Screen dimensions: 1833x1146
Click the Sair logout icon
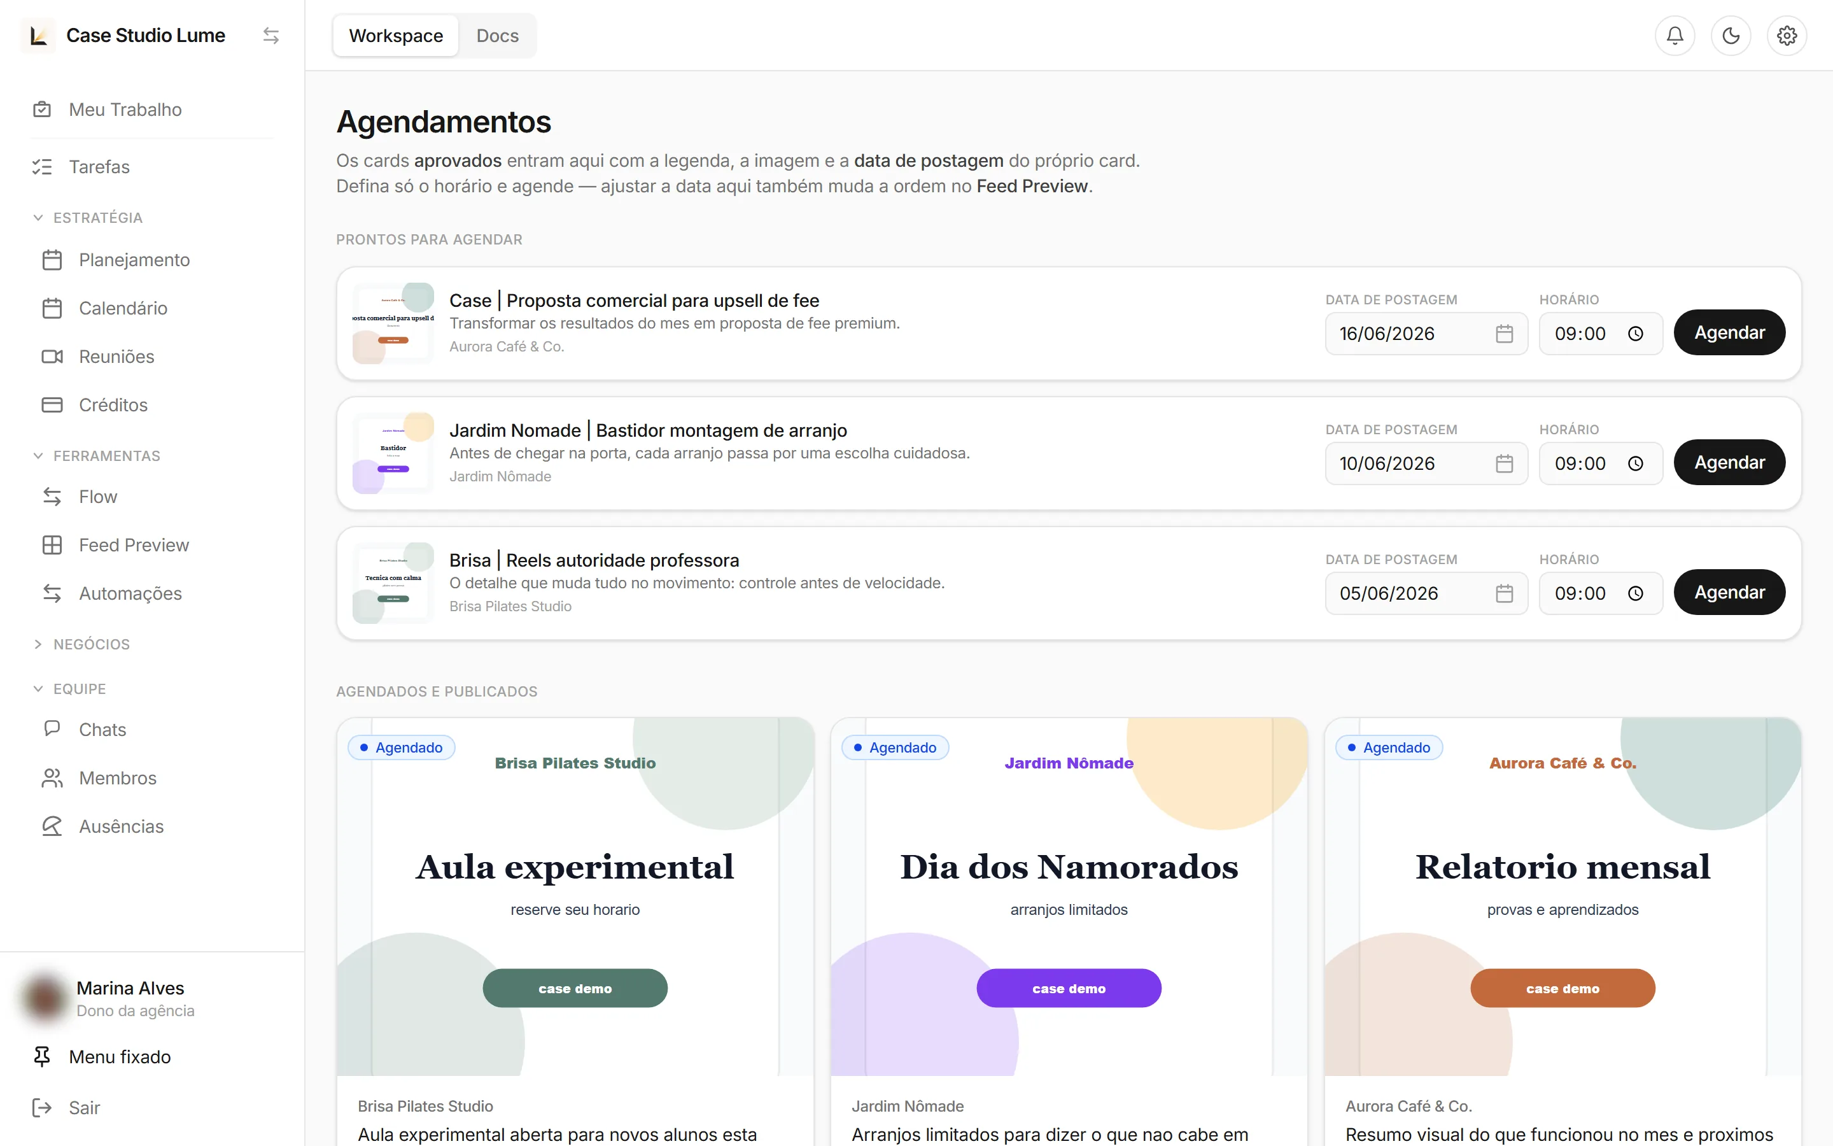point(43,1108)
